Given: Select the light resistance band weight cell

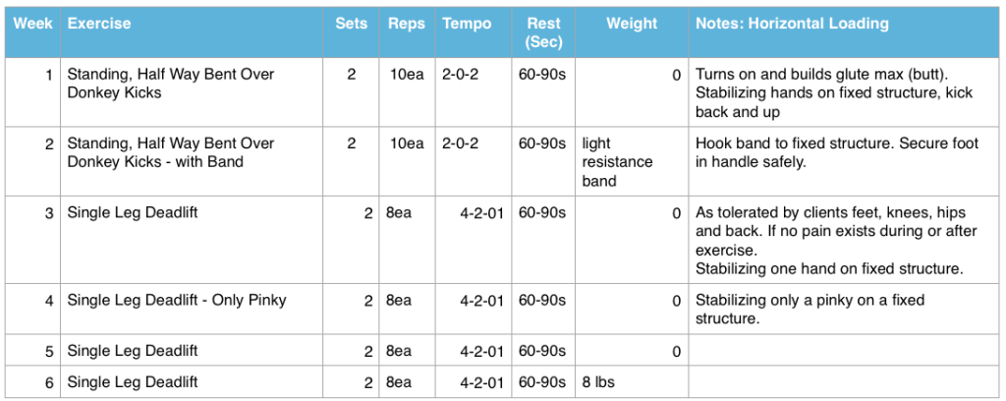Looking at the screenshot, I should [x=632, y=162].
